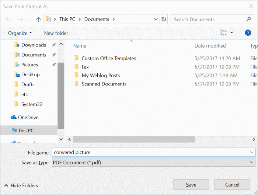Select the Custom Office Templates folder
258x195 pixels.
109,58
